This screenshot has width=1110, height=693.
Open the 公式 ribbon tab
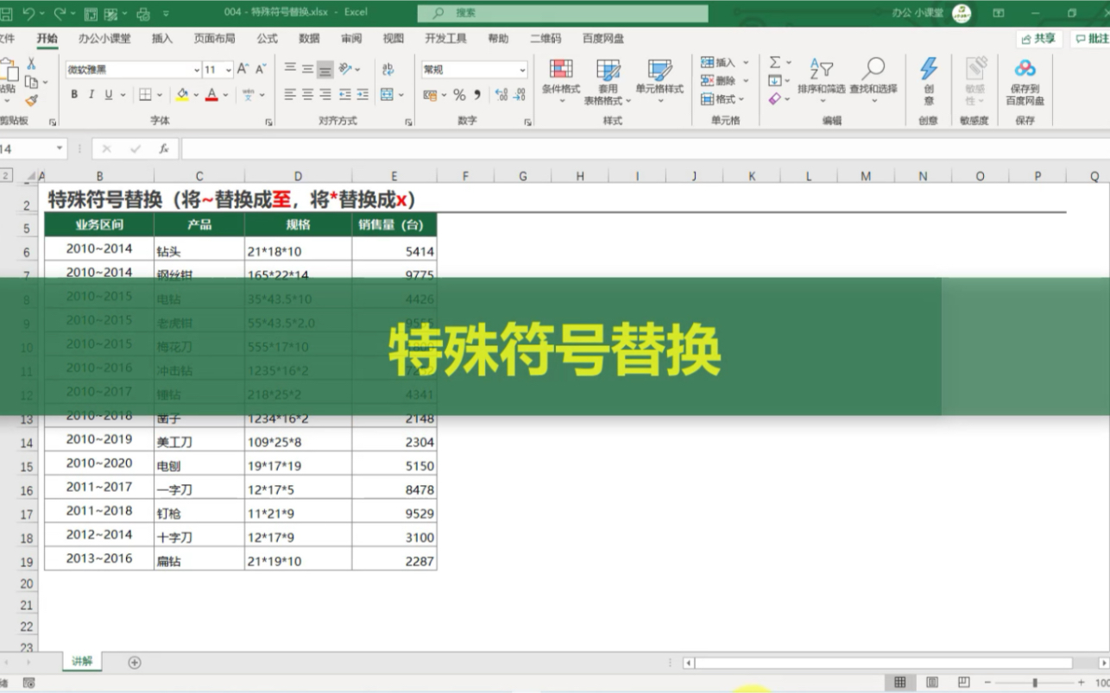coord(267,39)
